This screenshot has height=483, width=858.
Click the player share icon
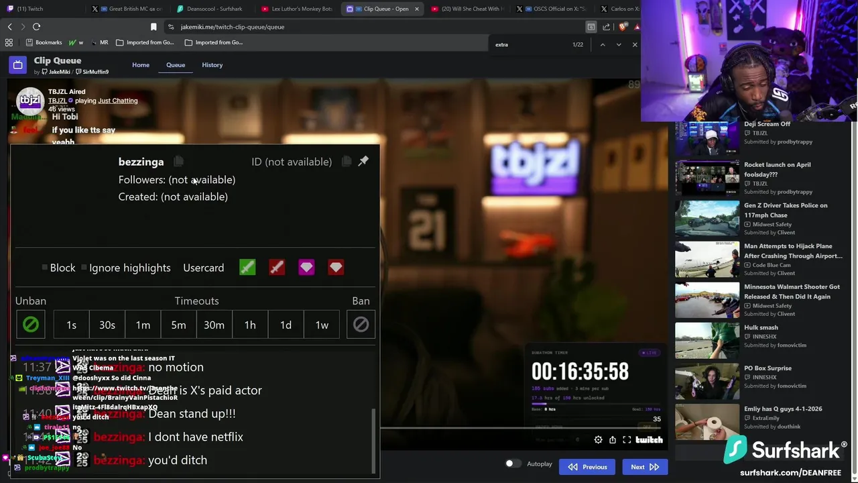click(x=613, y=440)
